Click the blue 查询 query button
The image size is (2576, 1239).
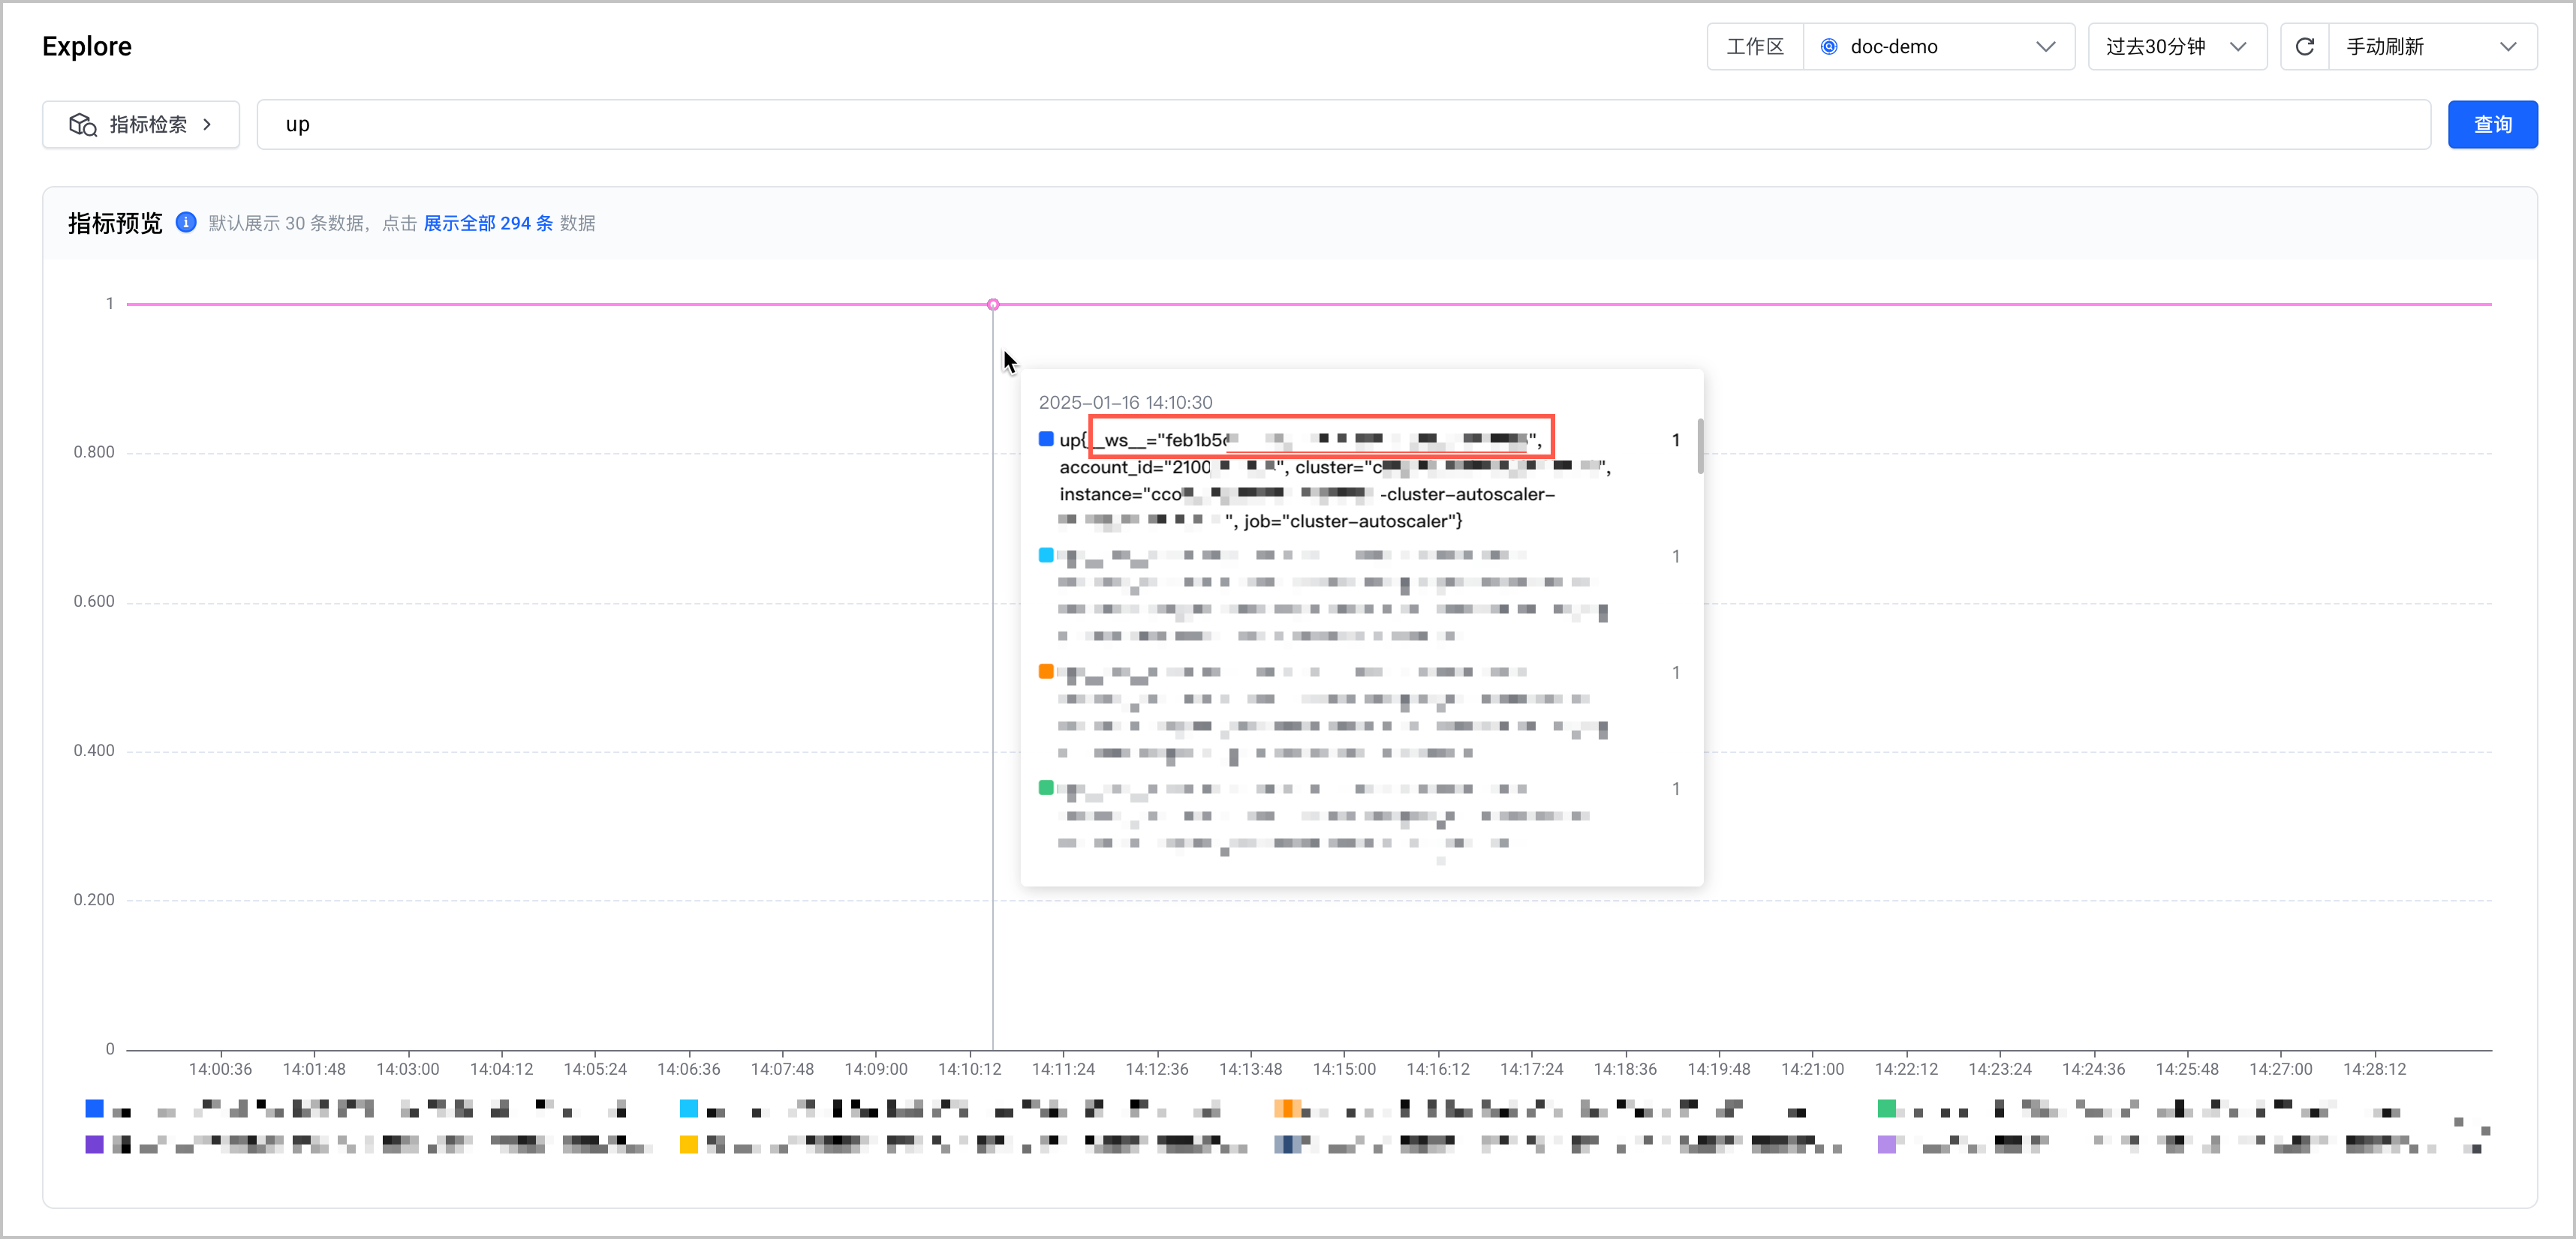(2492, 125)
